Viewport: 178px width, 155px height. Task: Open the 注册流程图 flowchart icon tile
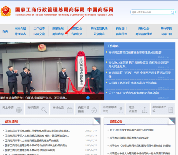coord(137,109)
